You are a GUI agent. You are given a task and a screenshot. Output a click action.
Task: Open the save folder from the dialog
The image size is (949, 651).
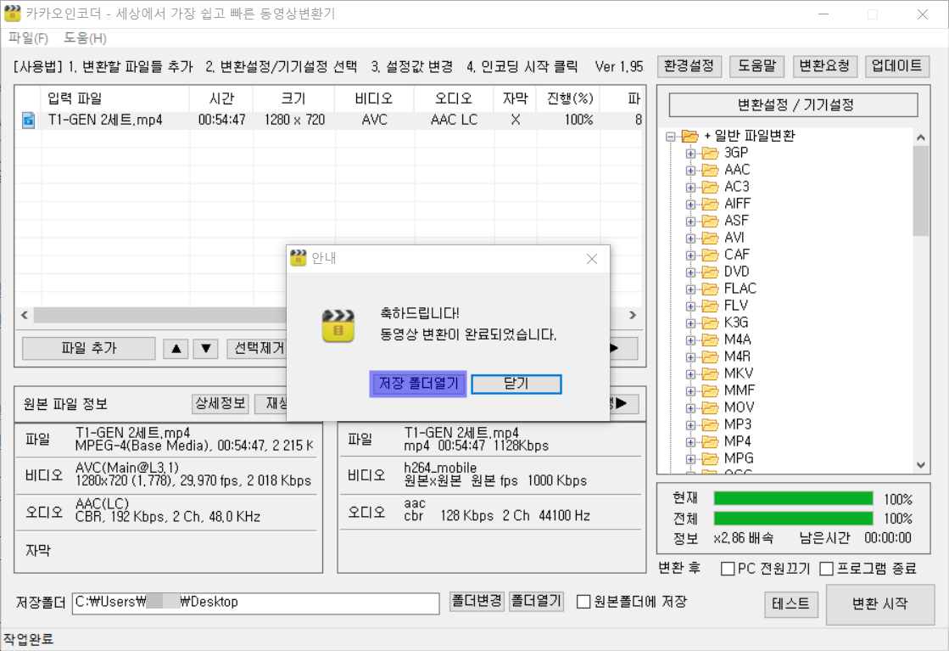pyautogui.click(x=417, y=384)
